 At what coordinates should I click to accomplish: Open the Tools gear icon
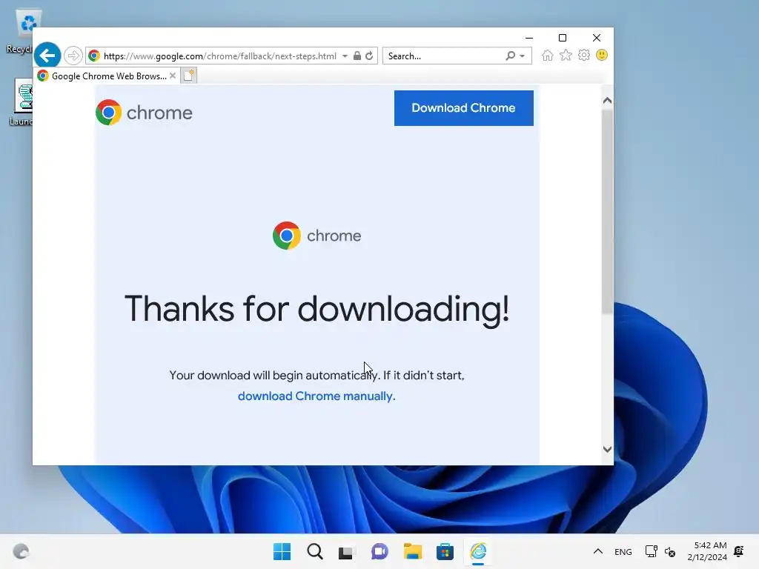click(x=584, y=55)
